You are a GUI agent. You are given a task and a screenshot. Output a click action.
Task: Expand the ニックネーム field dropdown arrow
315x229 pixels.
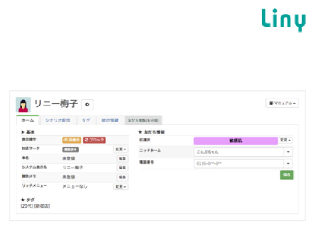(288, 152)
